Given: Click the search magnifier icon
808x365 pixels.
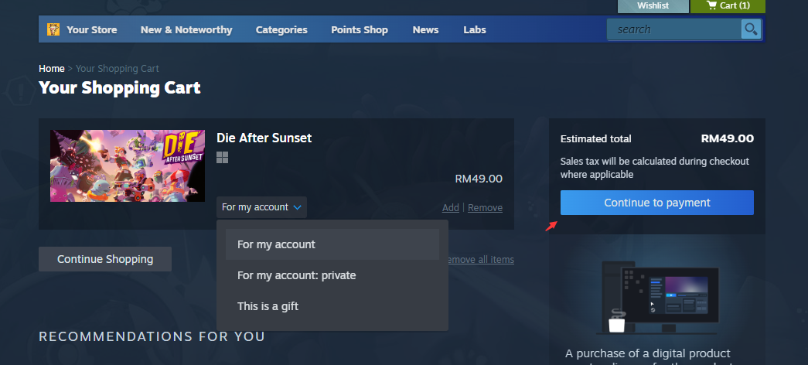Looking at the screenshot, I should click(751, 29).
